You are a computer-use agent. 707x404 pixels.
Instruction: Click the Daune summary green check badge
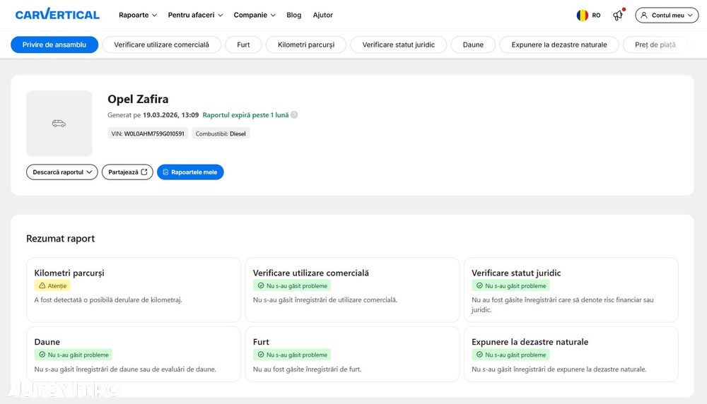(73, 355)
